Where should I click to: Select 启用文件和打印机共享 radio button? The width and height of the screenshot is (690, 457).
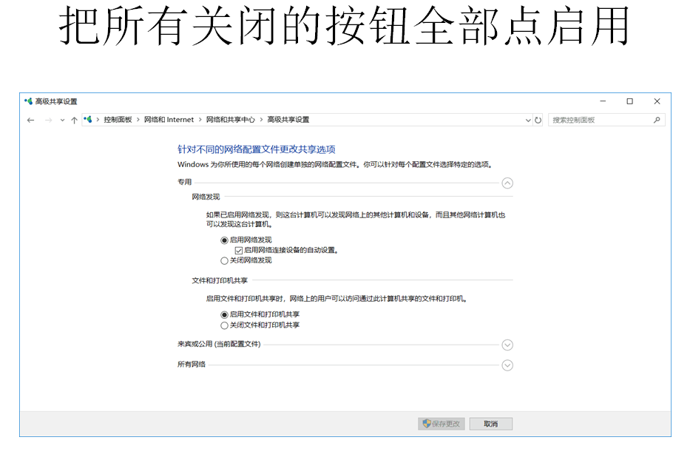pos(224,315)
